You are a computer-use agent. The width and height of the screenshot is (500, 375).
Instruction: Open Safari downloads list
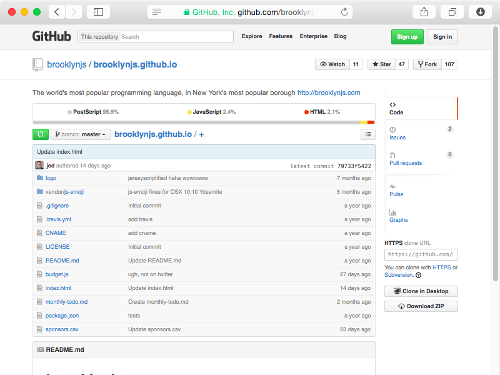(480, 12)
